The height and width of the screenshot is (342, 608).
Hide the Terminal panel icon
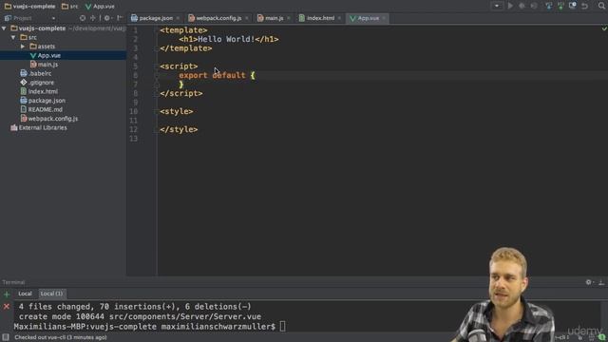click(601, 282)
